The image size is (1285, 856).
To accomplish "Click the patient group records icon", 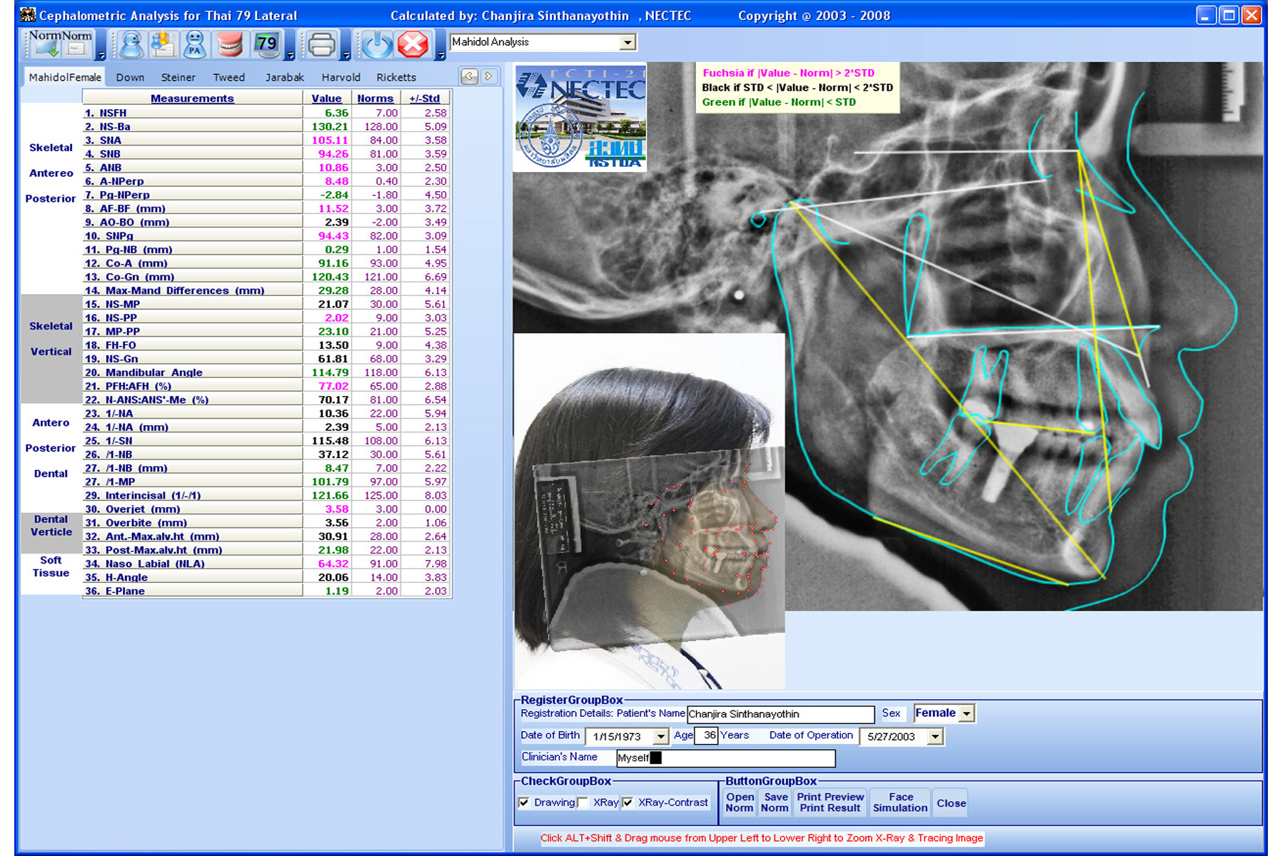I will [163, 45].
